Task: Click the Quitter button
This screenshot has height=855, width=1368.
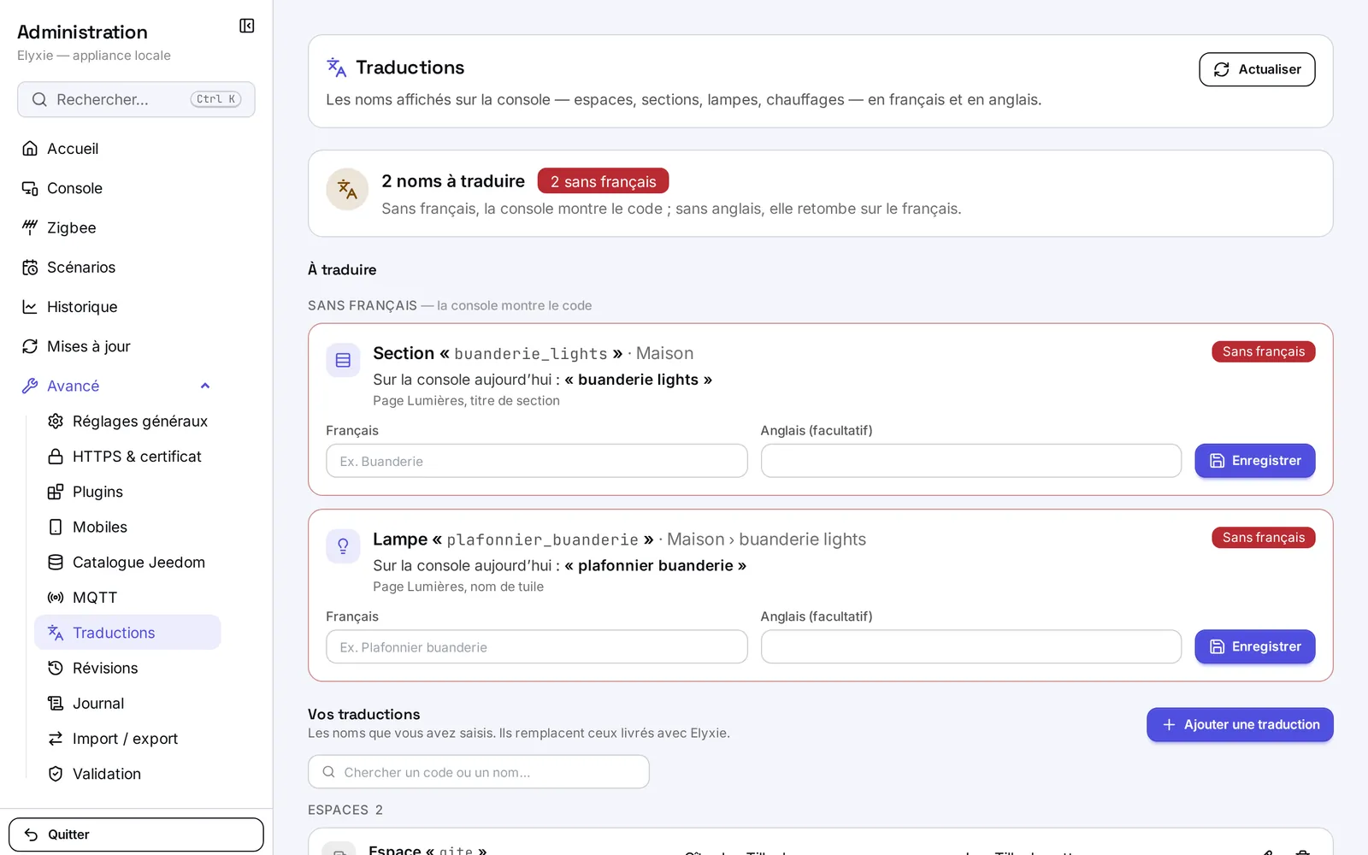Action: pyautogui.click(x=136, y=834)
